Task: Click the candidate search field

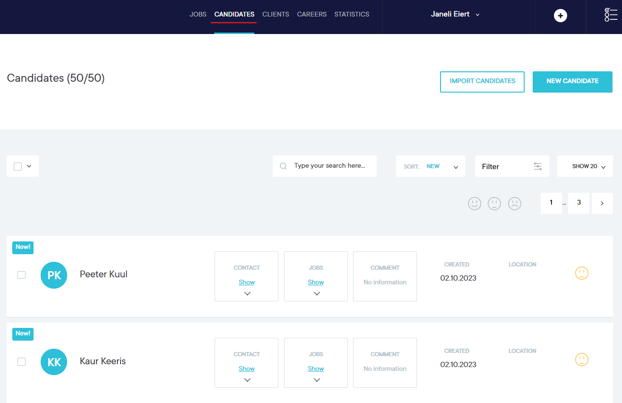Action: [329, 166]
